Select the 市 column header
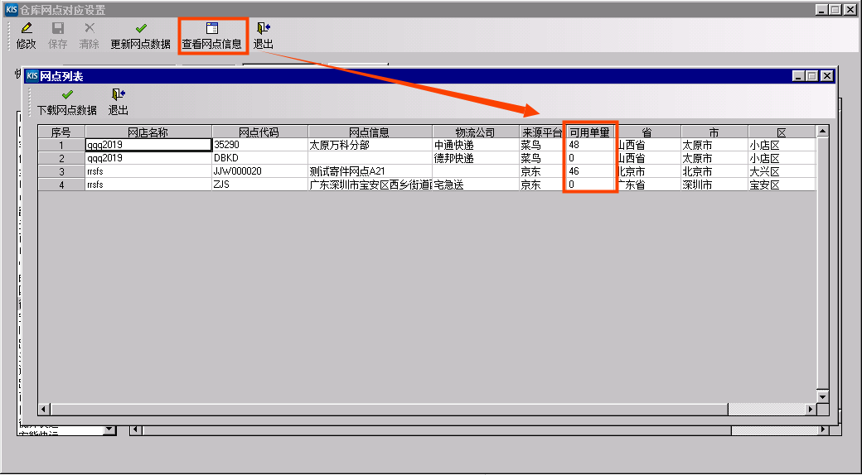The height and width of the screenshot is (475, 862). click(714, 132)
